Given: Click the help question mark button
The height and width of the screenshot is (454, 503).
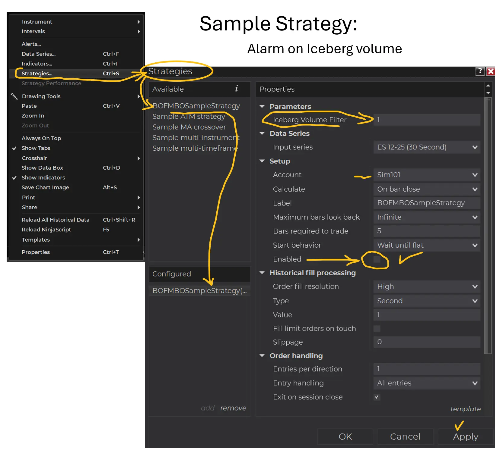Looking at the screenshot, I should (480, 71).
